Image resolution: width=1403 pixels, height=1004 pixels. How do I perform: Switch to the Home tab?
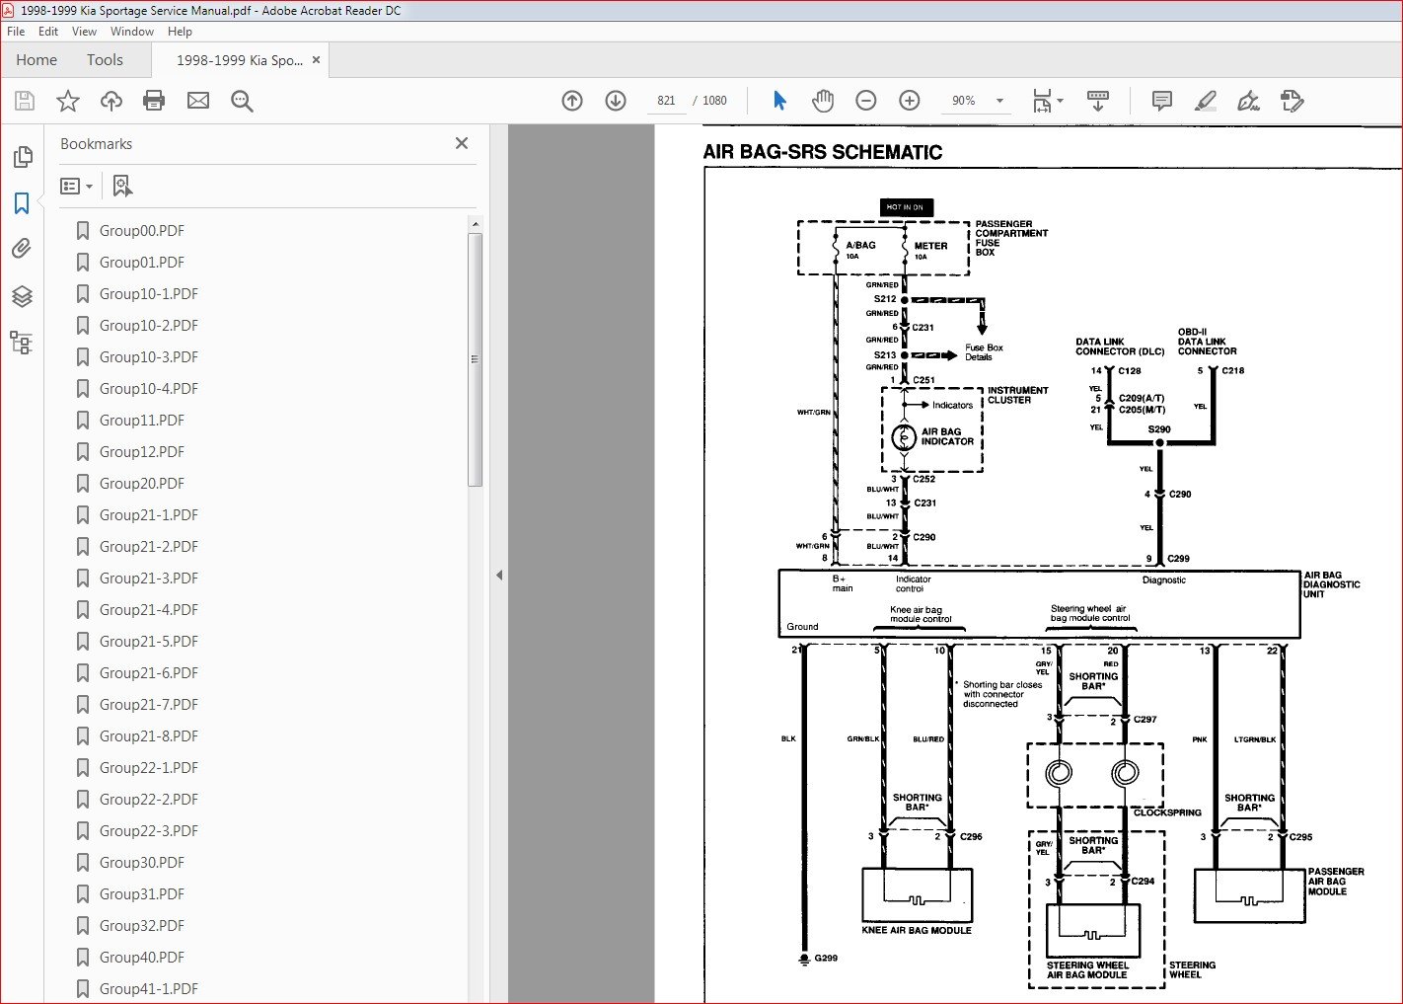pyautogui.click(x=37, y=60)
